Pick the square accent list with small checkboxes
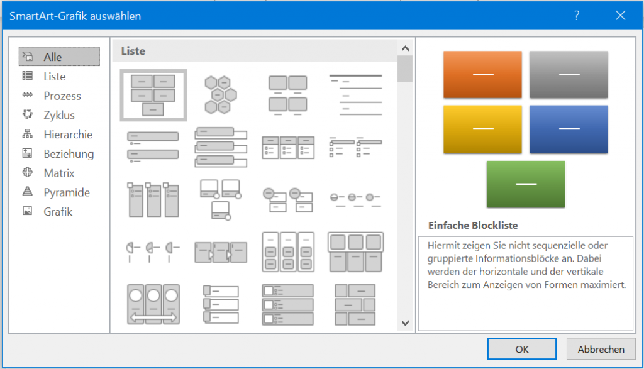This screenshot has height=369, width=644. coord(355,147)
